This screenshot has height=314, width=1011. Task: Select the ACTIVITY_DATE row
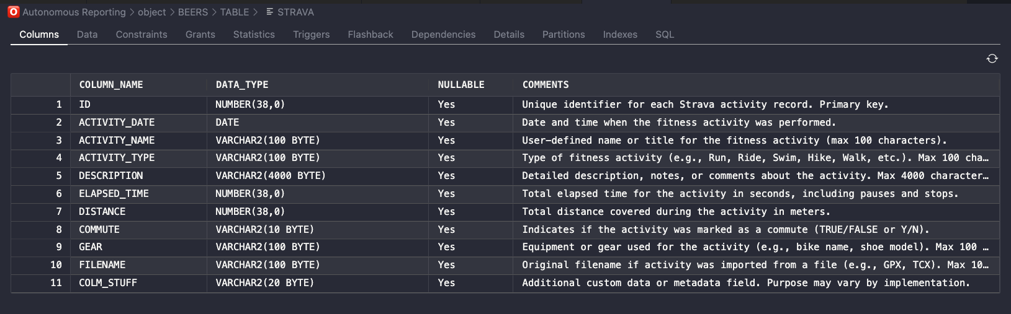[x=505, y=123]
